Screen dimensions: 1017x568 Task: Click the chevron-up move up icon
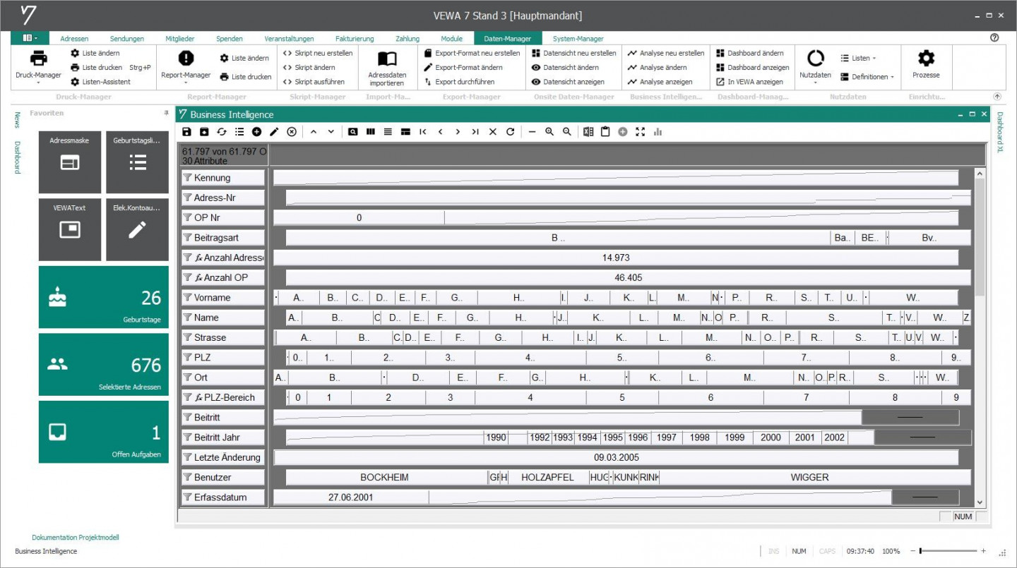point(314,131)
